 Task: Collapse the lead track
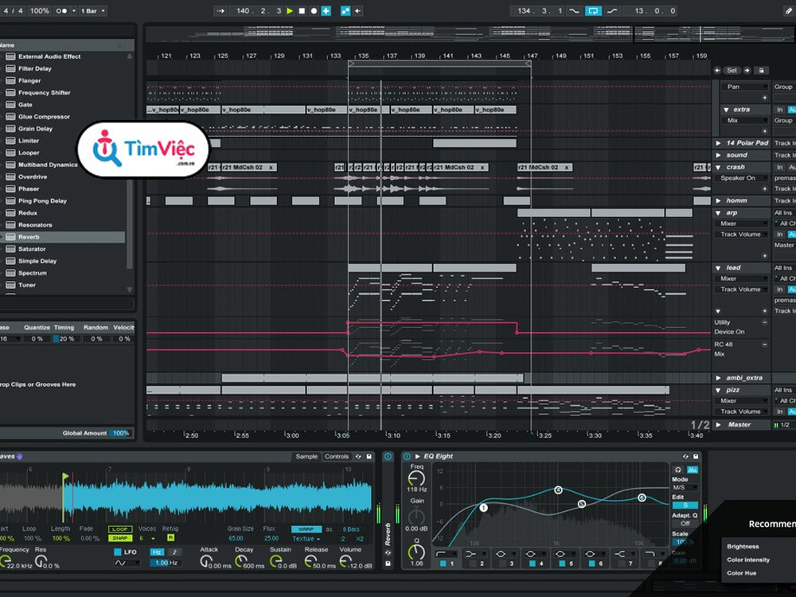(x=718, y=267)
